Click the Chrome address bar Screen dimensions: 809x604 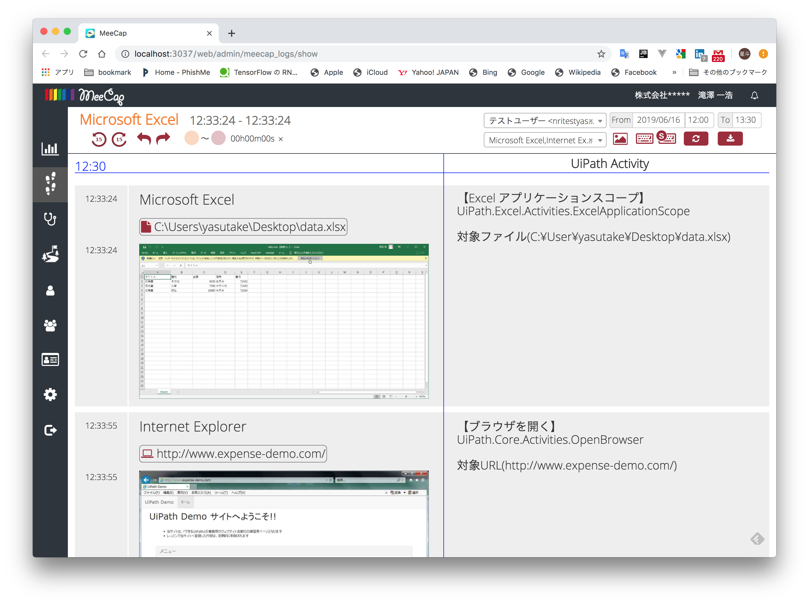tap(362, 54)
